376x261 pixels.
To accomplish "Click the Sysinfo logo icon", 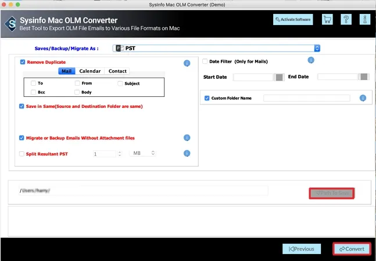I will pos(11,24).
